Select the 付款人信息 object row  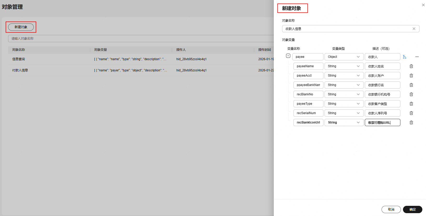pyautogui.click(x=141, y=70)
